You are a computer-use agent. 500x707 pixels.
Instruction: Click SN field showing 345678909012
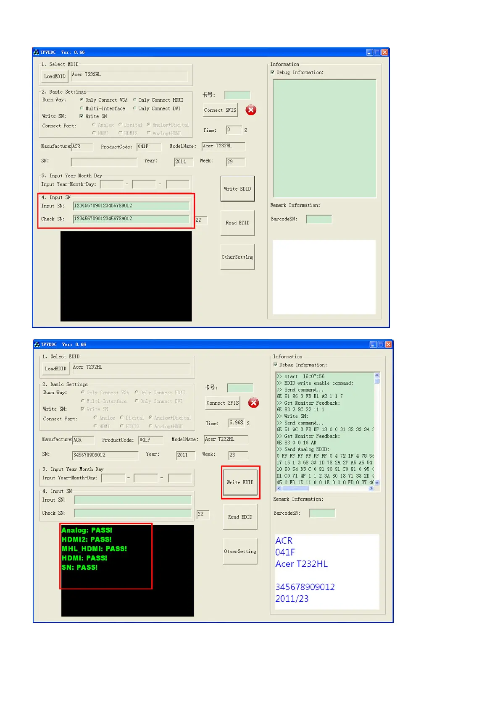[x=105, y=455]
